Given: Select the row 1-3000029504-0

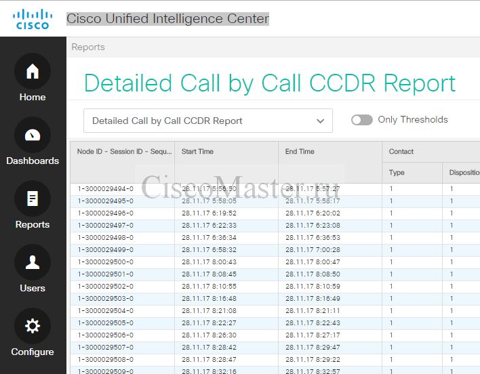Looking at the screenshot, I should [x=275, y=311].
